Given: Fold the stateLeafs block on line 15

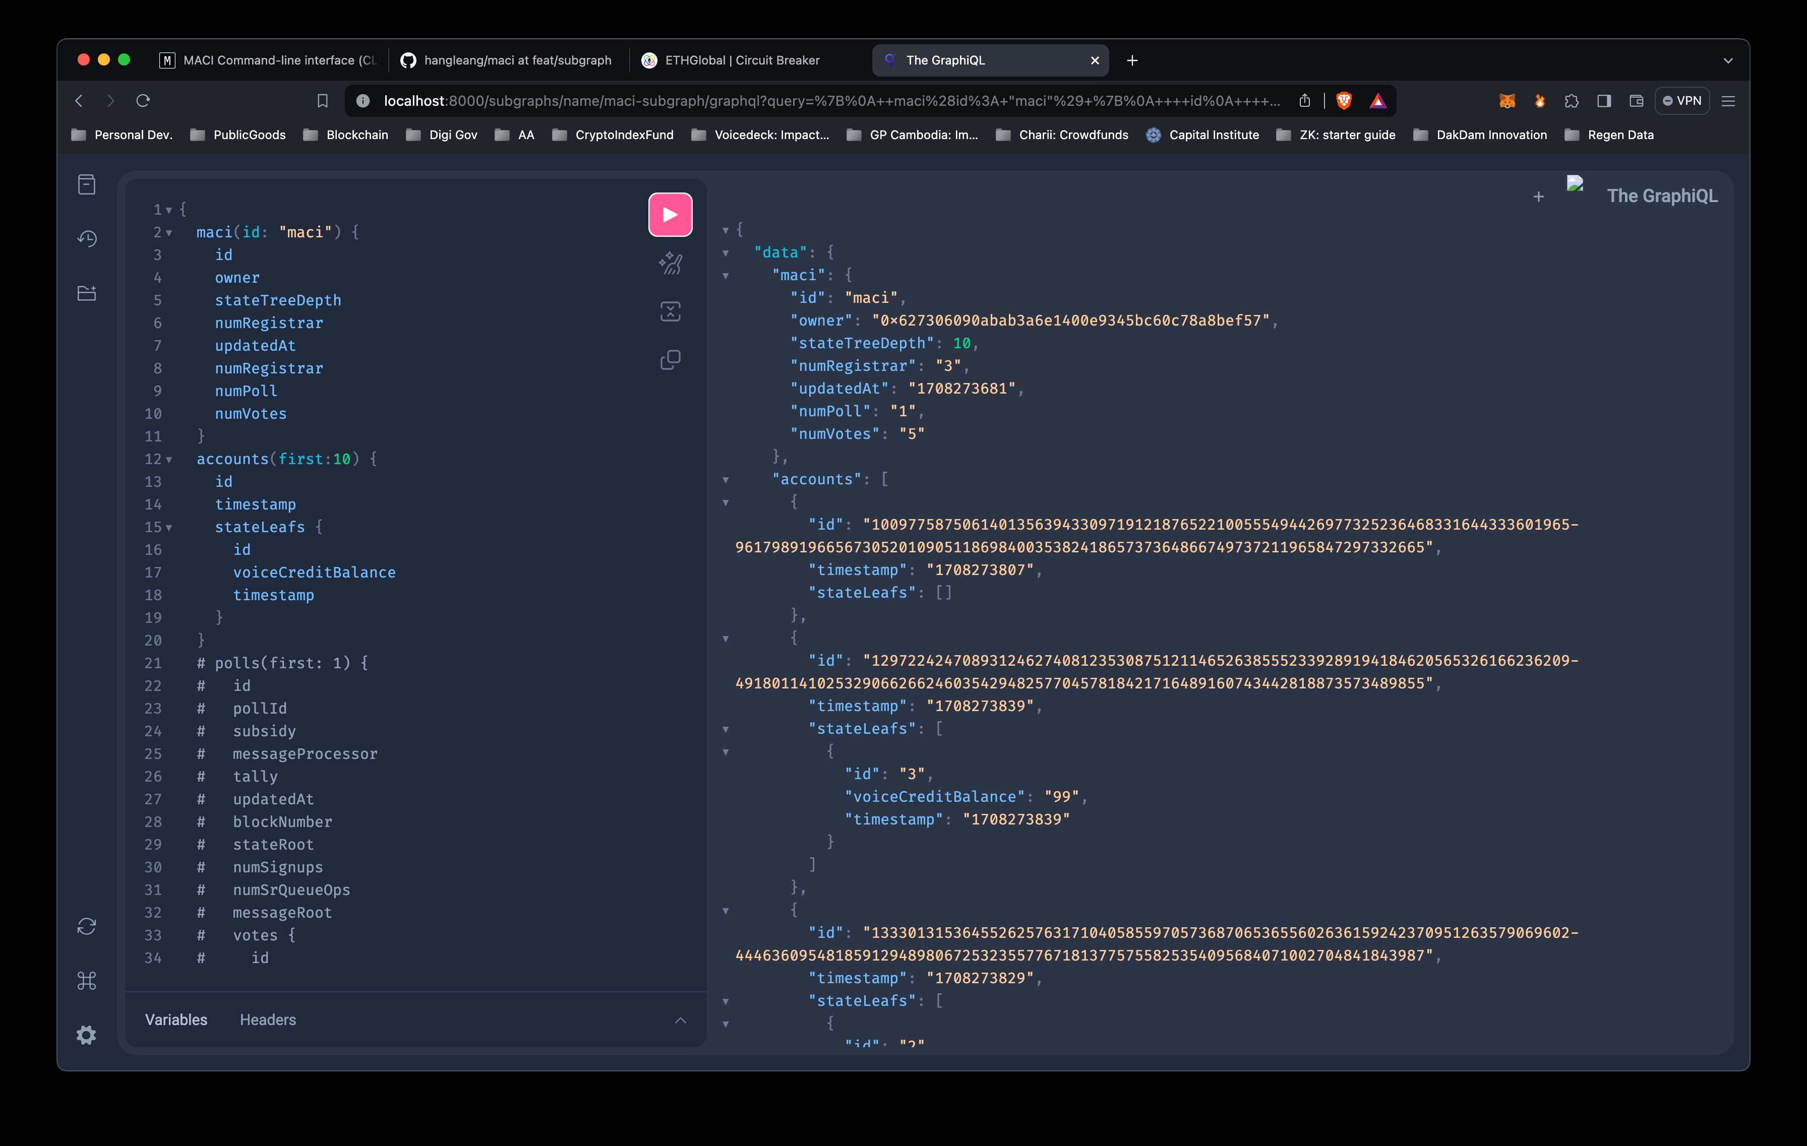Looking at the screenshot, I should tap(169, 528).
